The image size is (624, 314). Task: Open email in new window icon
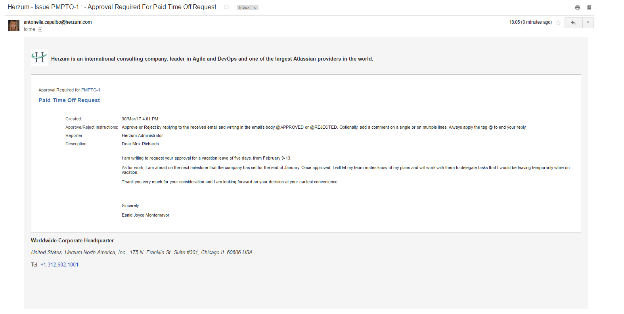click(x=589, y=8)
